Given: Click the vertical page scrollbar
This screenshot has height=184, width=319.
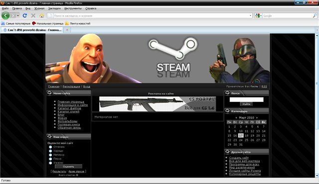Looking at the screenshot, I should pos(317,105).
